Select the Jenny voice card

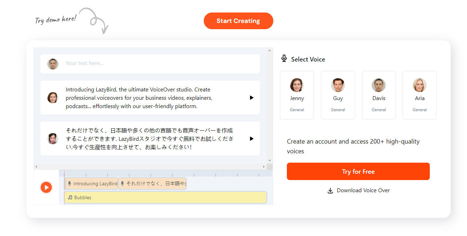[x=297, y=95]
